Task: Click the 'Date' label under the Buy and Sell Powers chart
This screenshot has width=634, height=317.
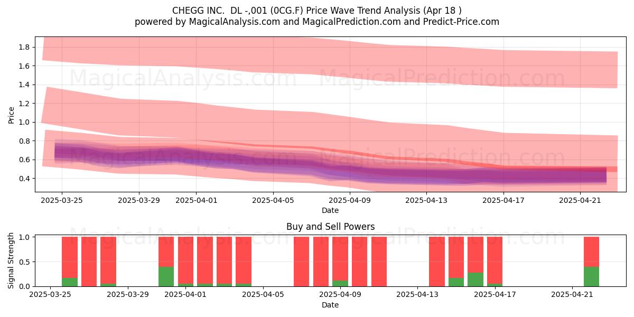Action: coord(330,305)
